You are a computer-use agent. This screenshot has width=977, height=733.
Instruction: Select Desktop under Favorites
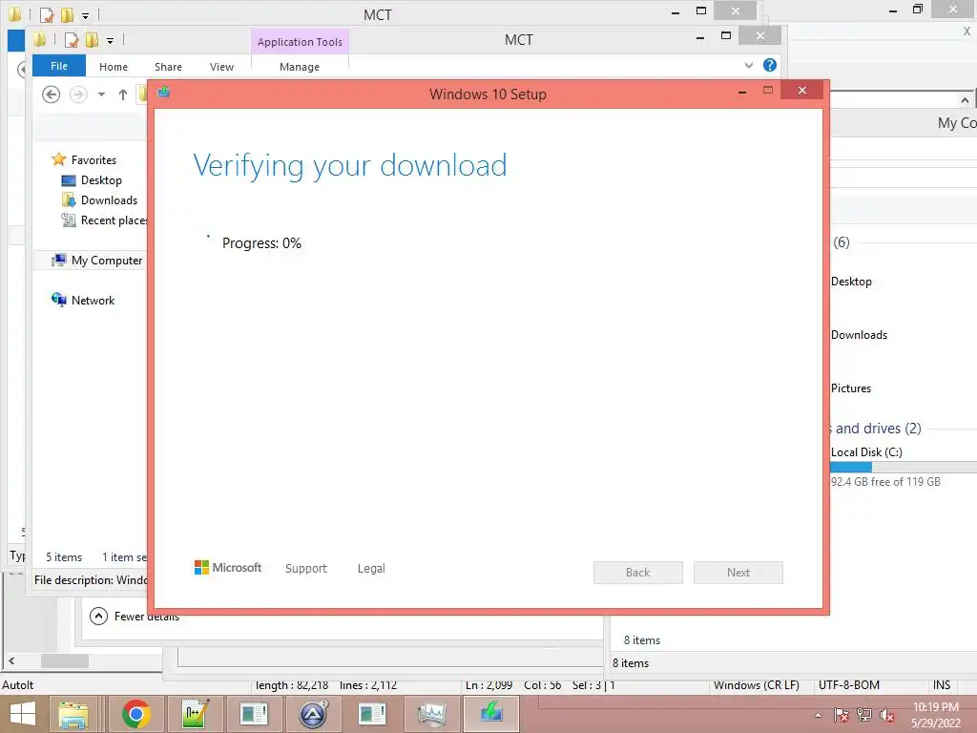pos(101,180)
